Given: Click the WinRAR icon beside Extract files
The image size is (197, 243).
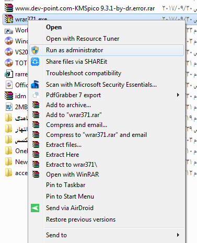Looking at the screenshot, I should (x=36, y=145).
